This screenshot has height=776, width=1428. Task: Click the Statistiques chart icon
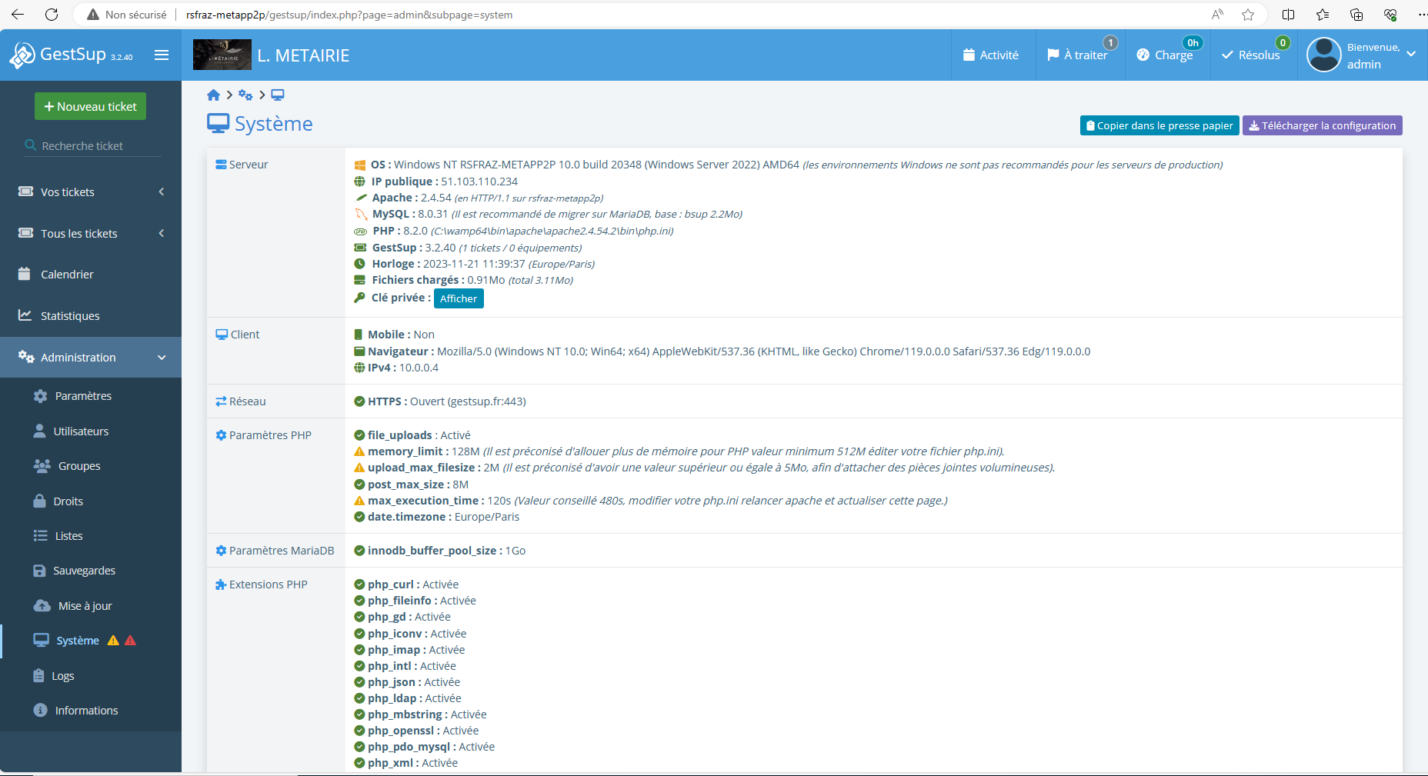(25, 315)
